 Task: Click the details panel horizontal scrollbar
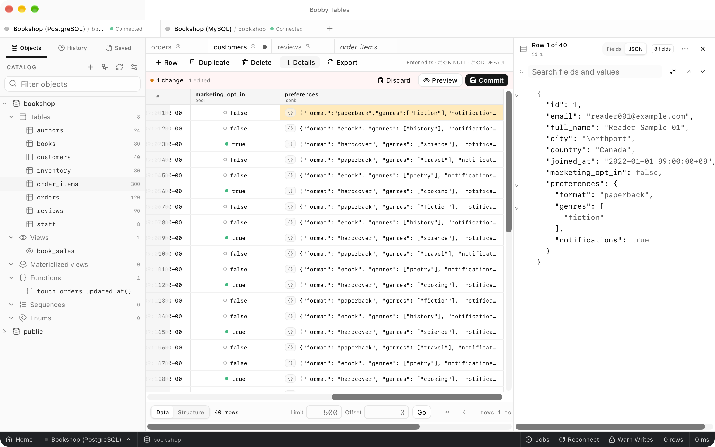[x=610, y=426]
